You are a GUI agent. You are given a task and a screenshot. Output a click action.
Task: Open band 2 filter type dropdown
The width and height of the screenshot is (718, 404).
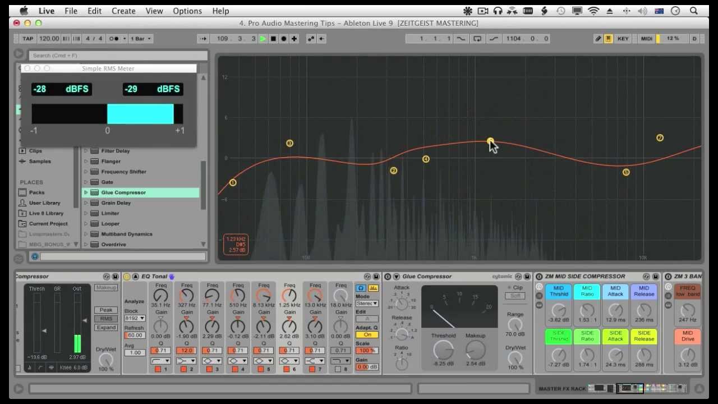click(x=187, y=361)
